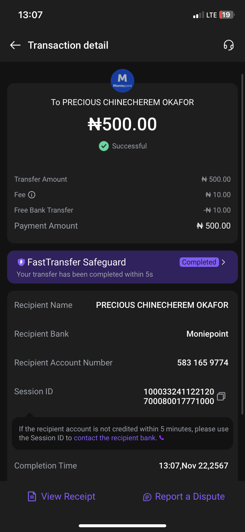This screenshot has height=532, width=245.
Task: Tap the recipient account number 583 165 9774
Action: pyautogui.click(x=203, y=362)
